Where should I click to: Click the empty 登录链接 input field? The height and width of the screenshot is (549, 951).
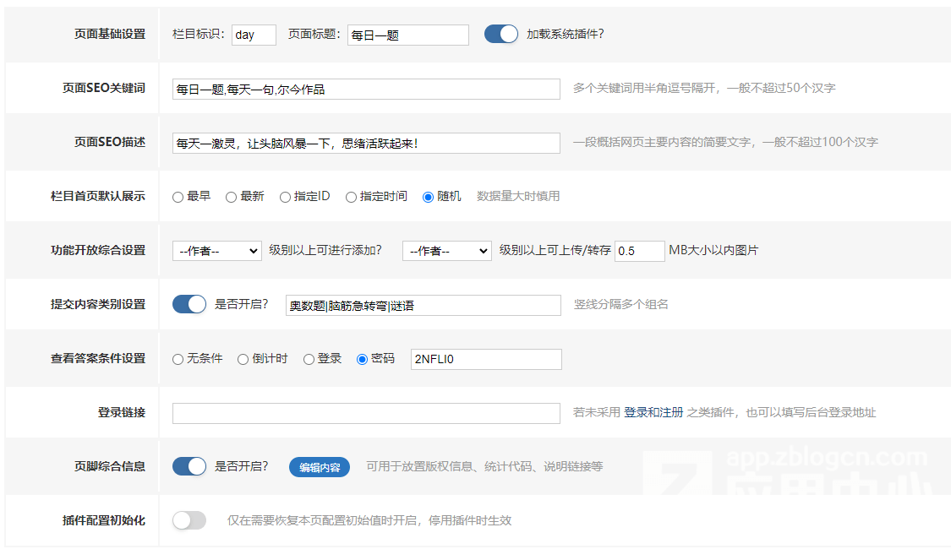pos(365,413)
